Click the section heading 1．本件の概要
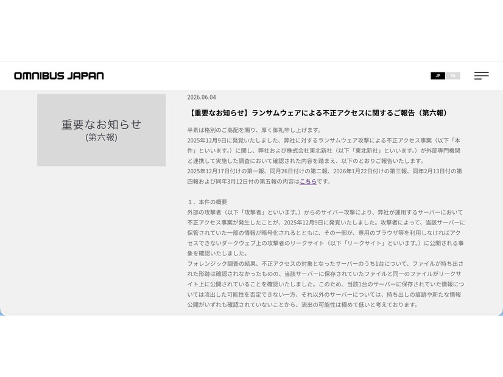The width and height of the screenshot is (503, 377). coord(207,202)
